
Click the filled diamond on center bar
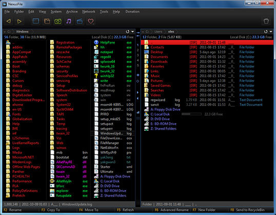138,75
